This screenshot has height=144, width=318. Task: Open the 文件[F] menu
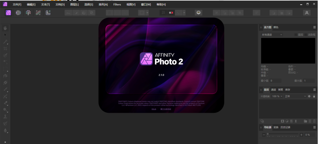(17, 4)
